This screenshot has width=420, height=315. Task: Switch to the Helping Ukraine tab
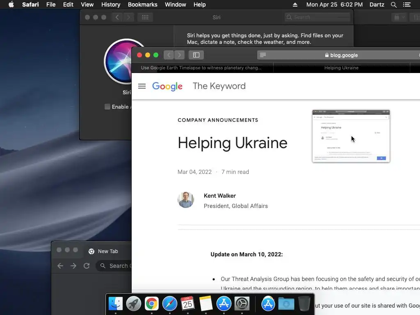[342, 68]
